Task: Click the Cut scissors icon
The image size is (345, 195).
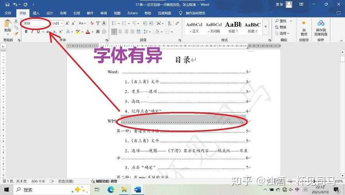Action: tap(16, 21)
